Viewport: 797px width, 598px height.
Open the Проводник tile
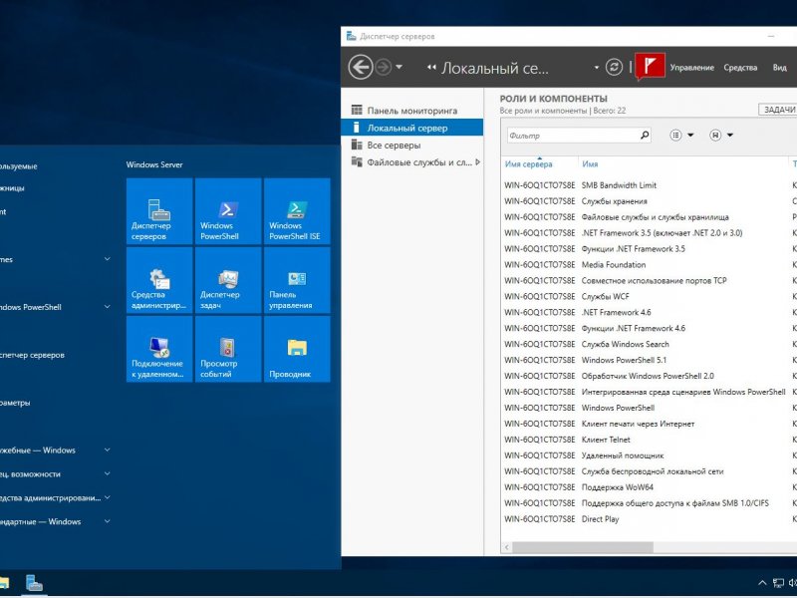[297, 349]
